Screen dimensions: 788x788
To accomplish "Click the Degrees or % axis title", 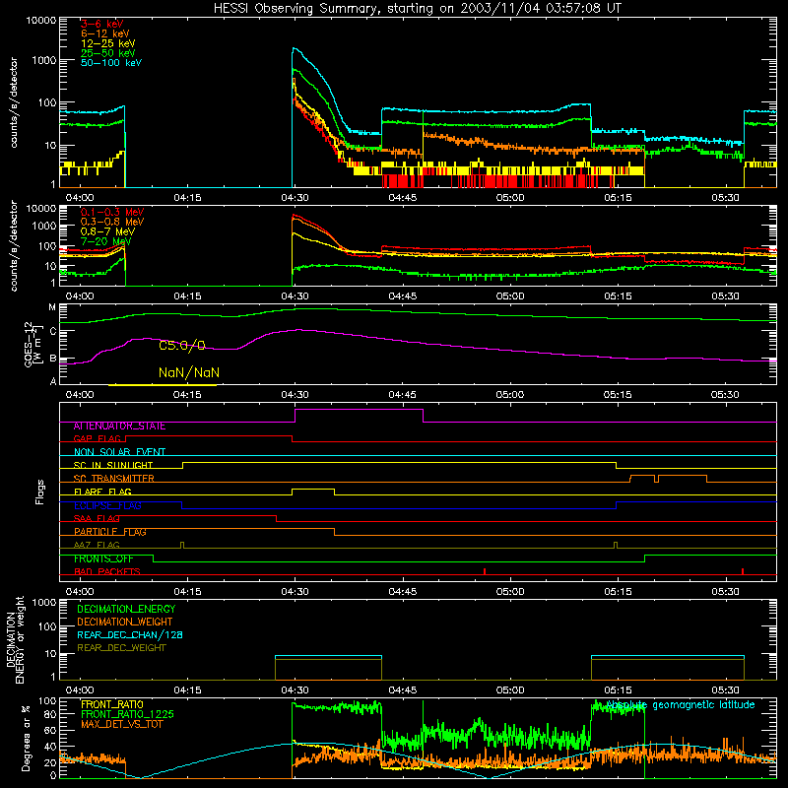I will click(x=26, y=738).
